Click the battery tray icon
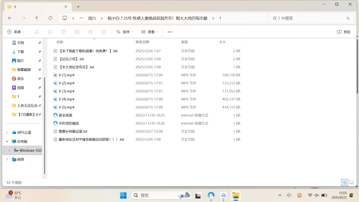 point(324,195)
